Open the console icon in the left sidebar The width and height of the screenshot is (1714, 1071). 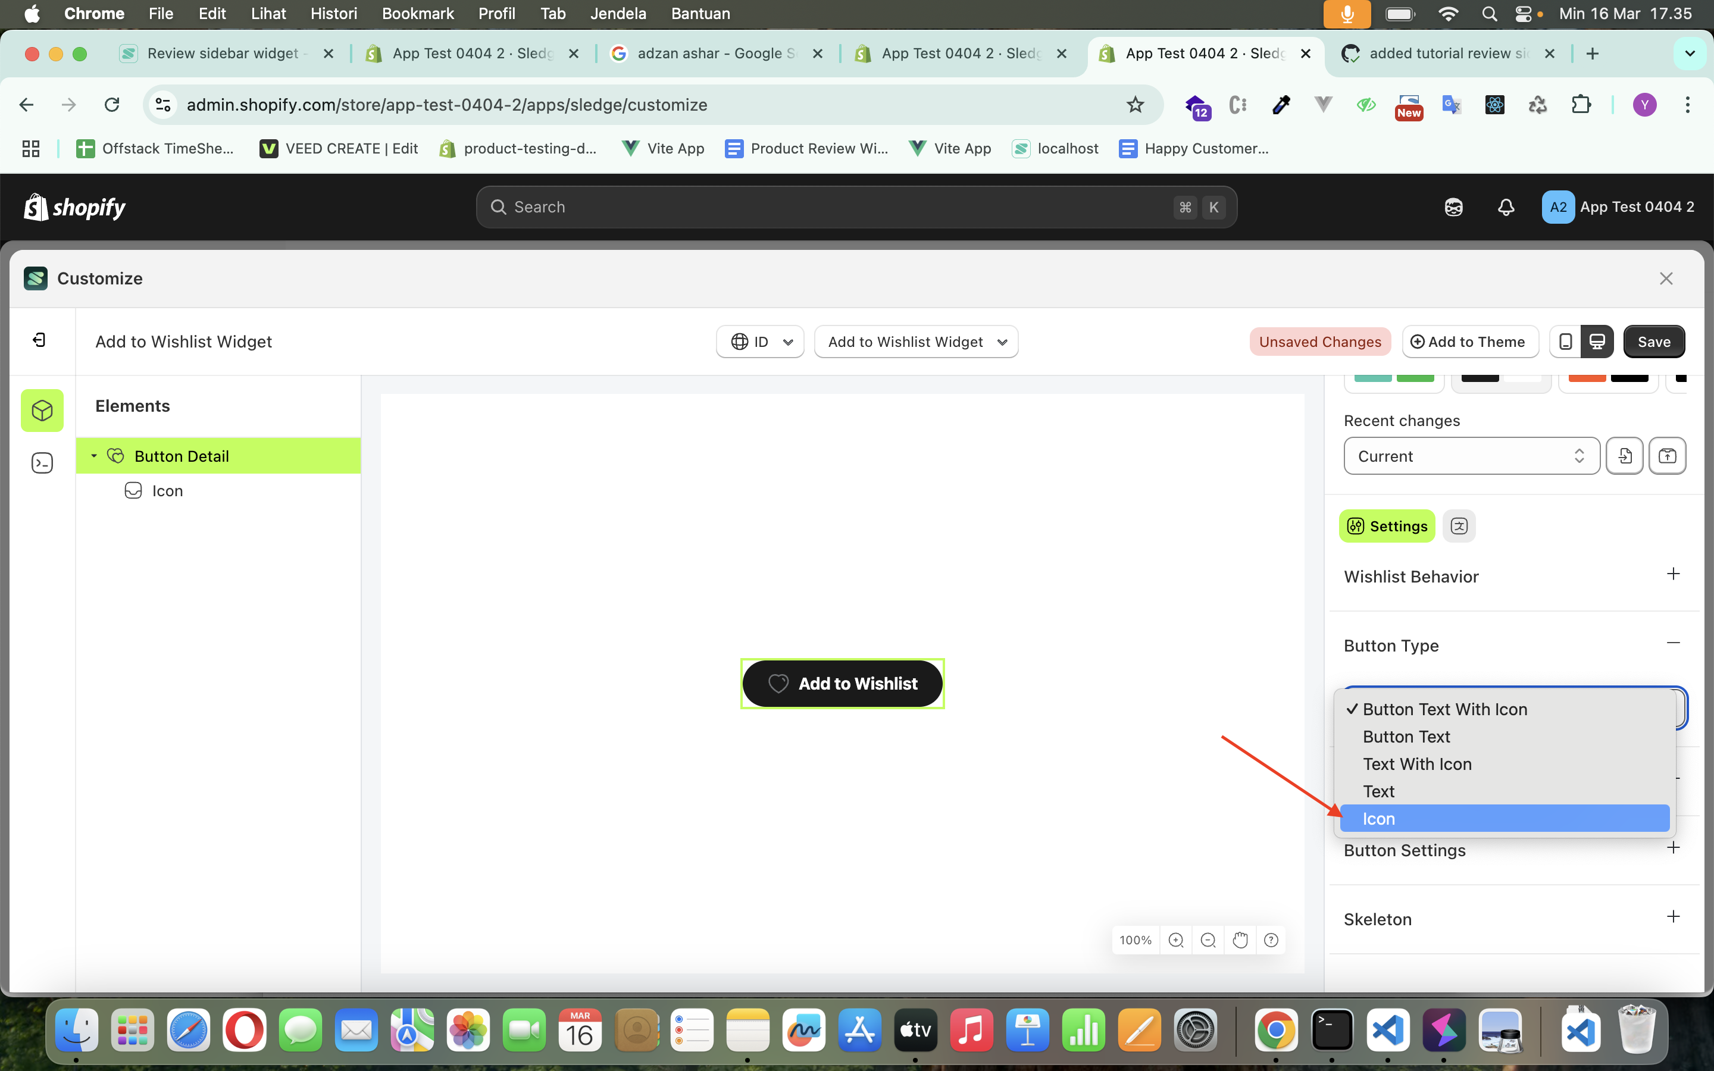(42, 462)
